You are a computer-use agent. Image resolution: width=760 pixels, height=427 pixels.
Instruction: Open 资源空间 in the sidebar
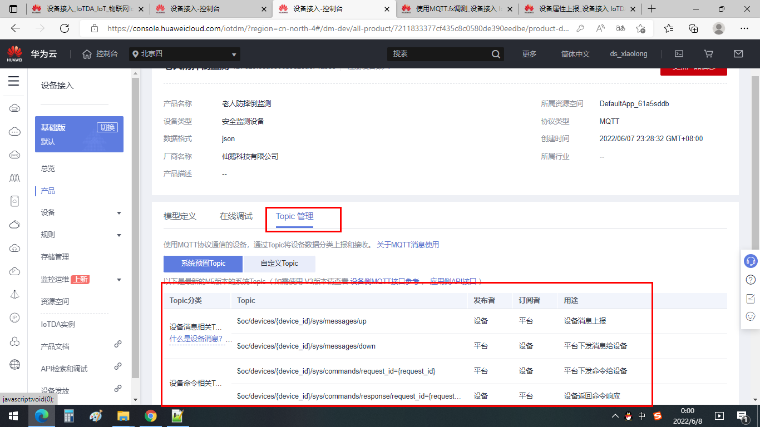coord(55,301)
